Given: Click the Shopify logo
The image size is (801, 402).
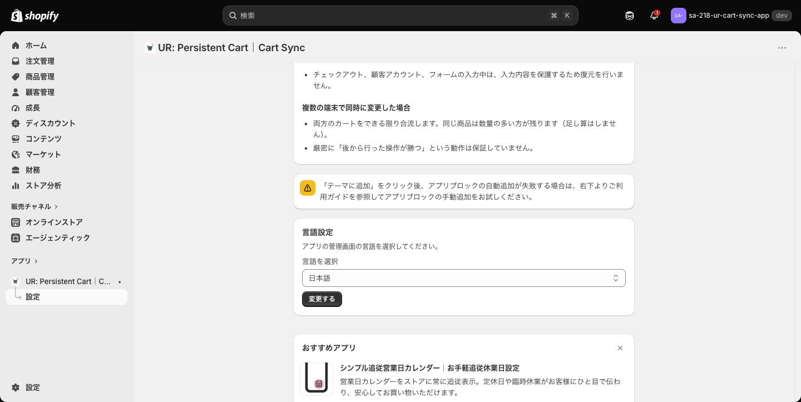Looking at the screenshot, I should (x=35, y=16).
